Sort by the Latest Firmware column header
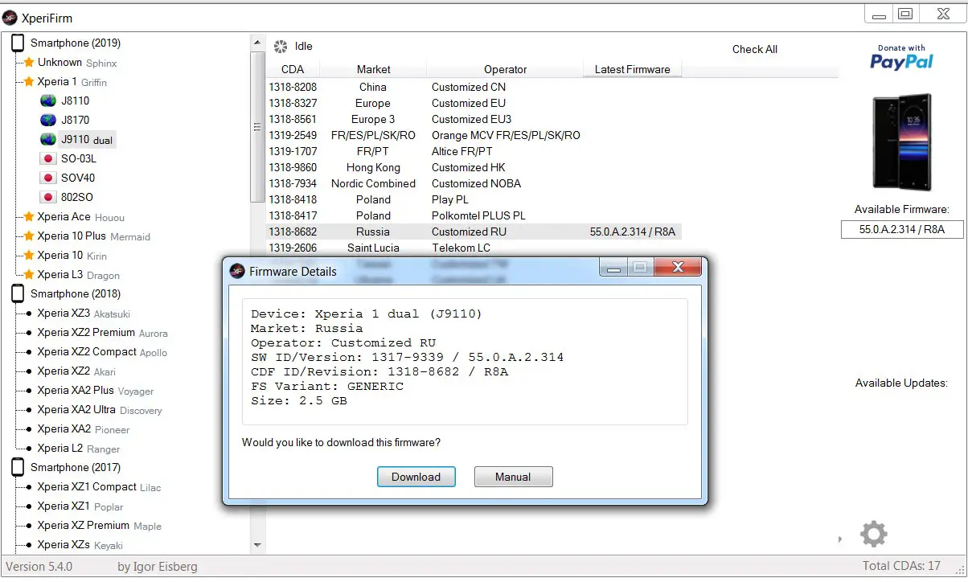 pos(633,69)
